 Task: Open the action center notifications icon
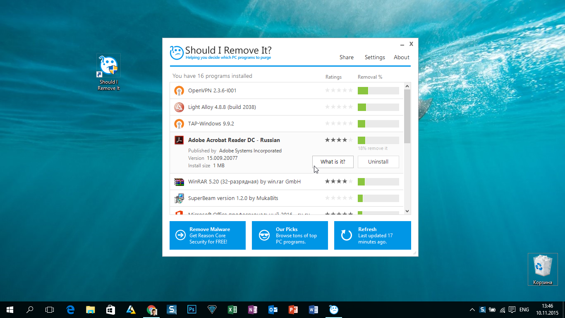512,310
